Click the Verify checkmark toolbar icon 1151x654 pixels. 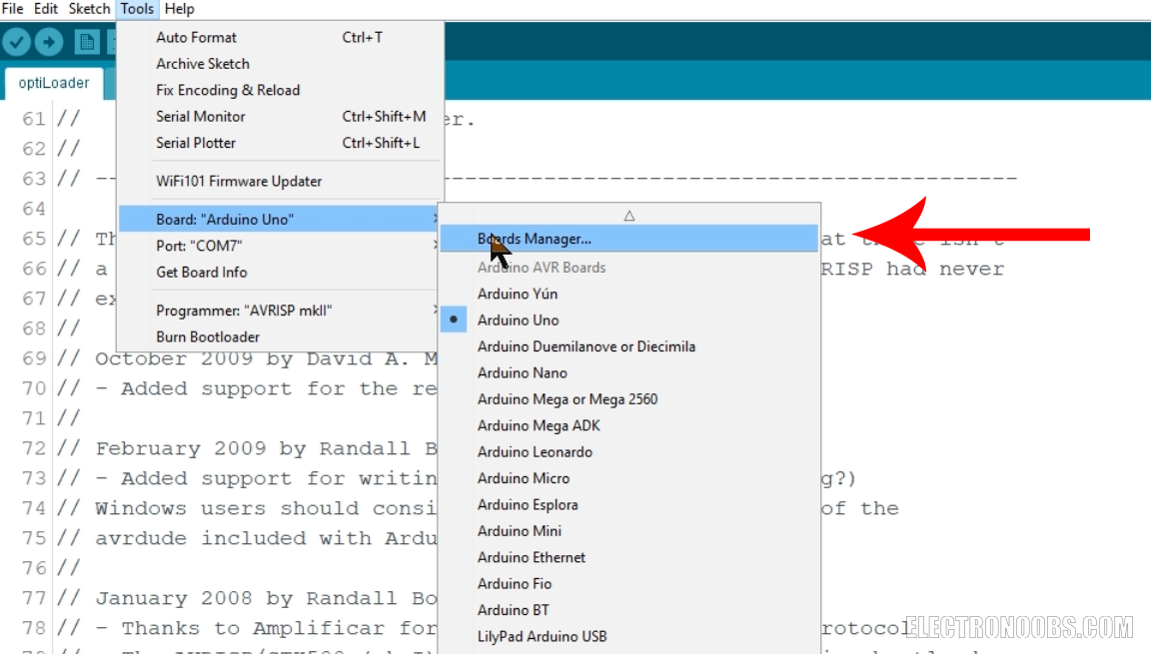pos(16,42)
